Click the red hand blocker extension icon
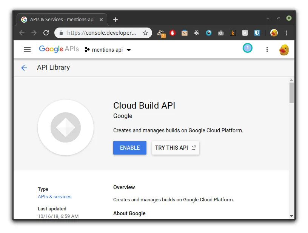 click(x=172, y=33)
